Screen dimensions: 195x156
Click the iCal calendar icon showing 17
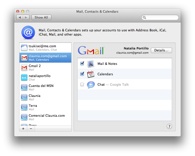click(x=91, y=74)
